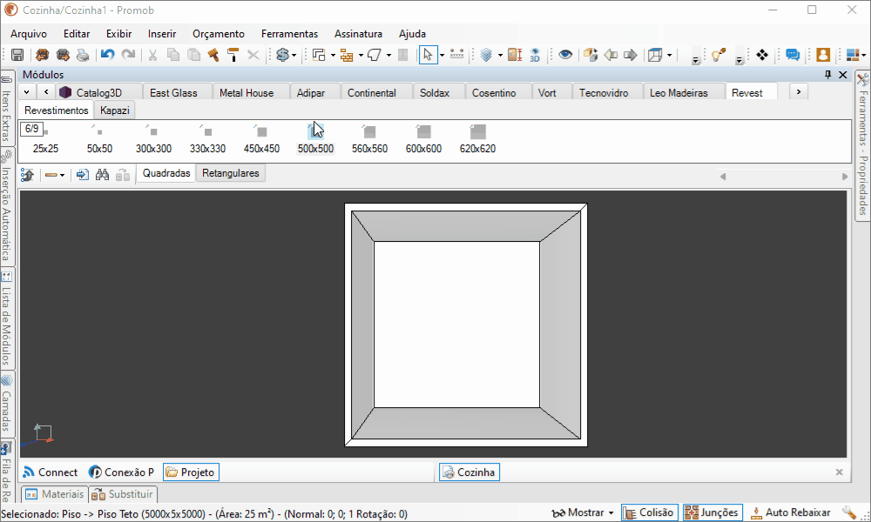Toggle the Colisão option in status bar
Screen dimensions: 871x522
[650, 512]
